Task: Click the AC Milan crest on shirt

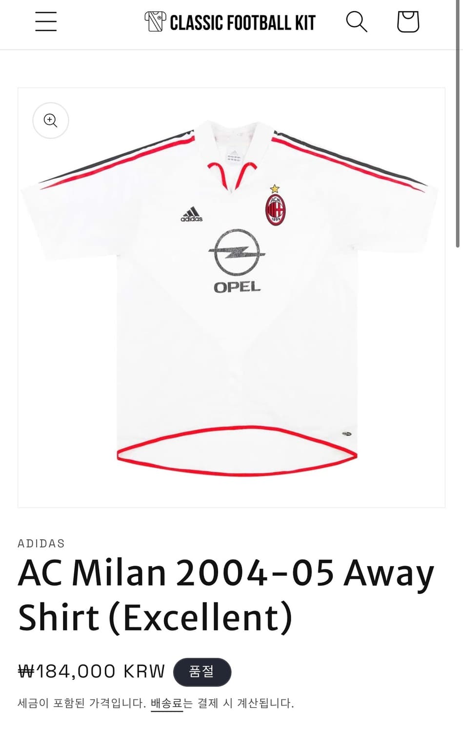Action: (x=275, y=205)
